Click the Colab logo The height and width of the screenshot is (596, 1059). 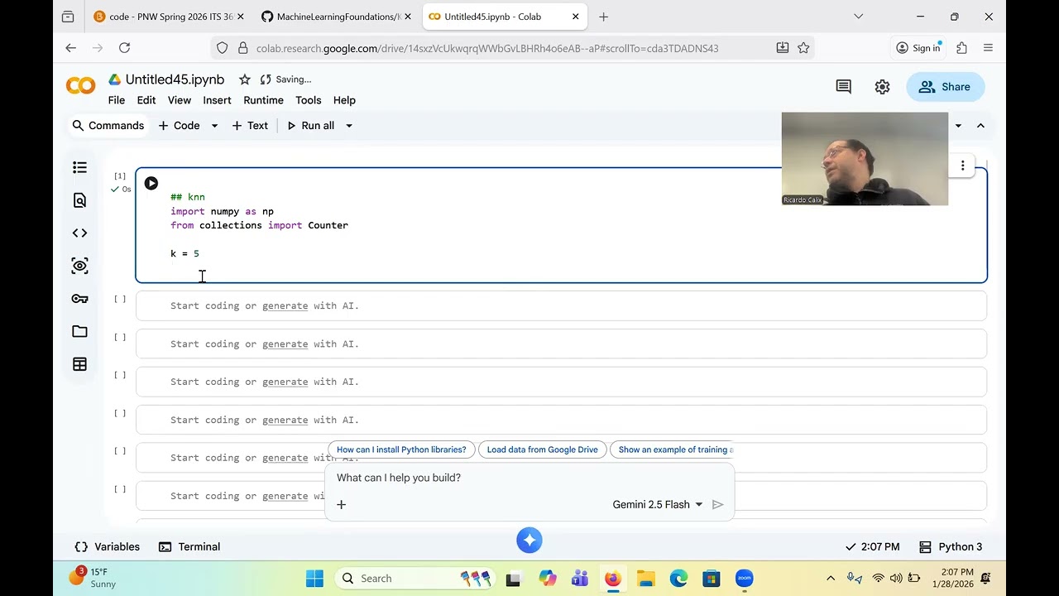tap(80, 86)
